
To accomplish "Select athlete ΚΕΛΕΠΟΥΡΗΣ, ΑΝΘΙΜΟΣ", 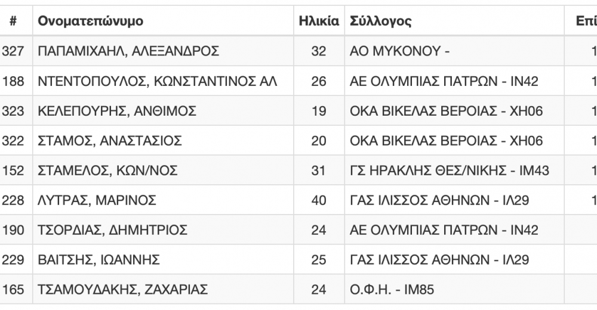I will coord(117,111).
